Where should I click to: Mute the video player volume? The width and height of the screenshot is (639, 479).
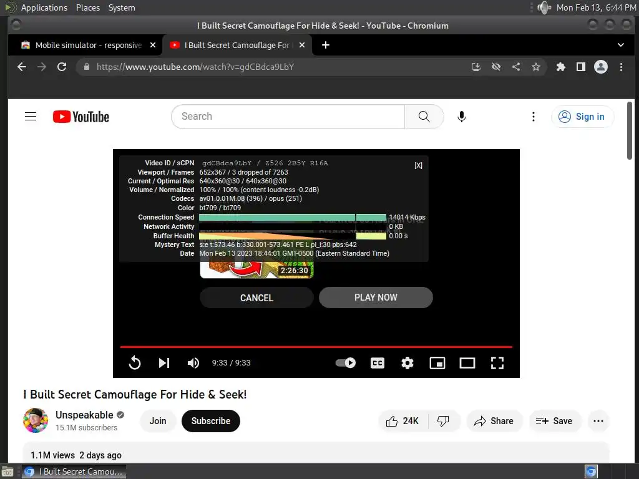(193, 362)
